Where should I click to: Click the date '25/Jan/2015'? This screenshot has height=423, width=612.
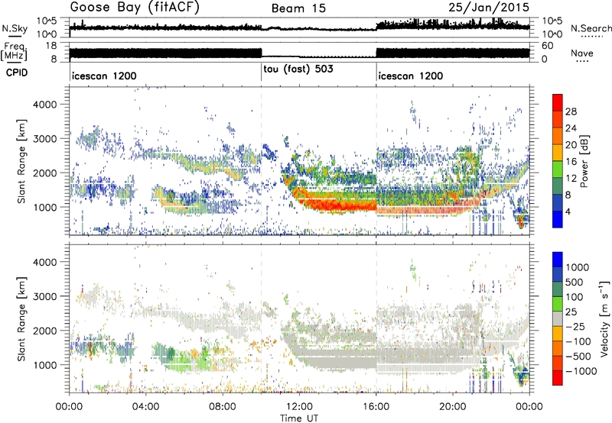click(489, 7)
